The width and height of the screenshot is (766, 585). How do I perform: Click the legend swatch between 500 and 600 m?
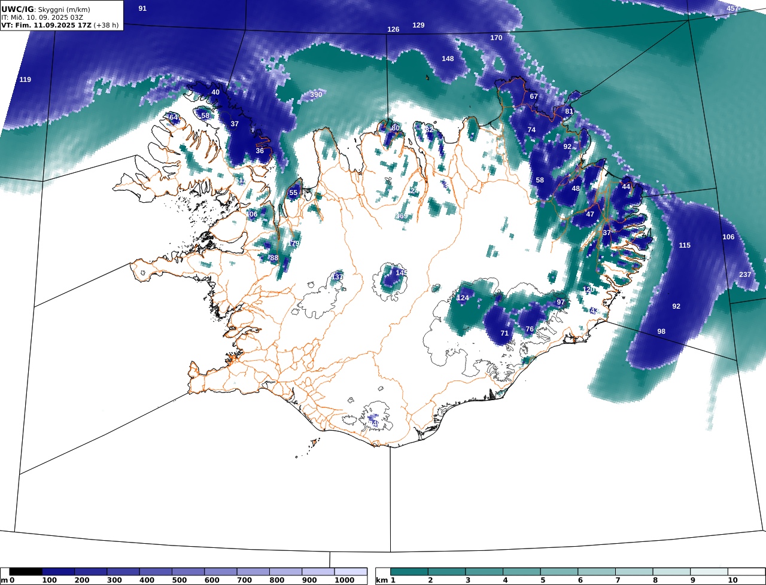[188, 572]
